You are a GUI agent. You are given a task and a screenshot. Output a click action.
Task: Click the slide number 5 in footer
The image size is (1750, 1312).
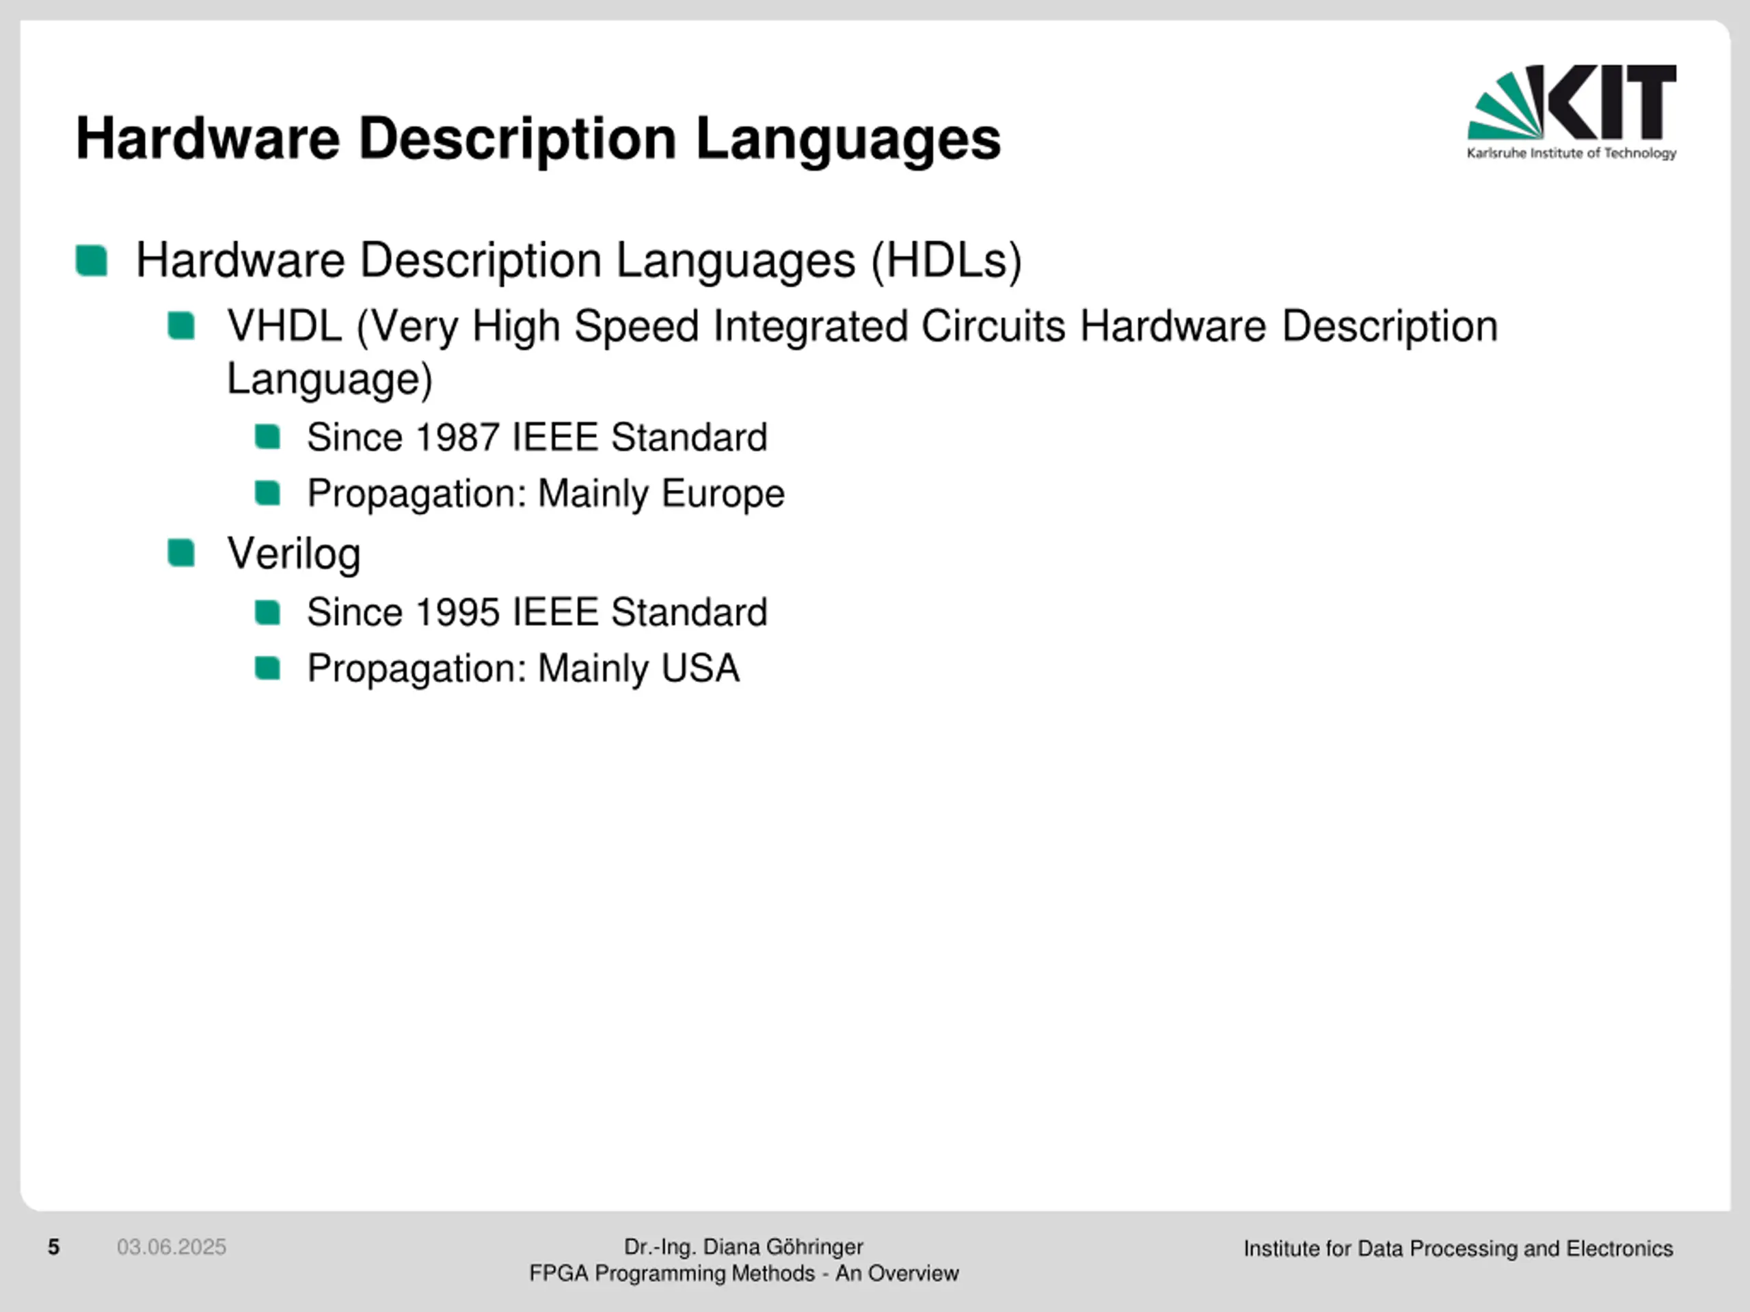pyautogui.click(x=54, y=1247)
